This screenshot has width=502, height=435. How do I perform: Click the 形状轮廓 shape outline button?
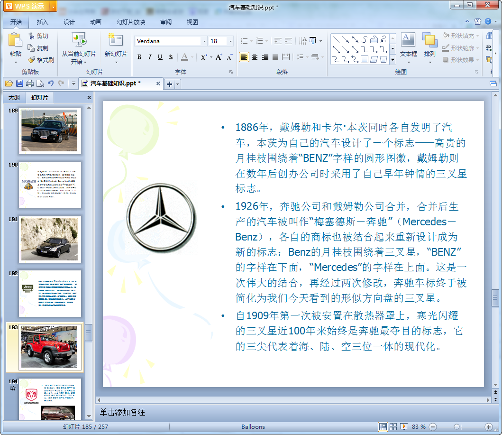pyautogui.click(x=461, y=48)
